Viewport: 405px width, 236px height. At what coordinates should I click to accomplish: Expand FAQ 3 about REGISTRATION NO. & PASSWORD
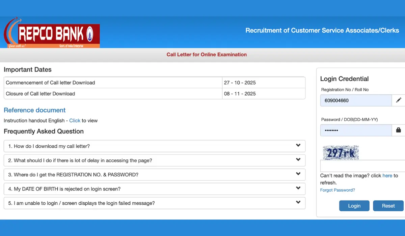point(154,174)
